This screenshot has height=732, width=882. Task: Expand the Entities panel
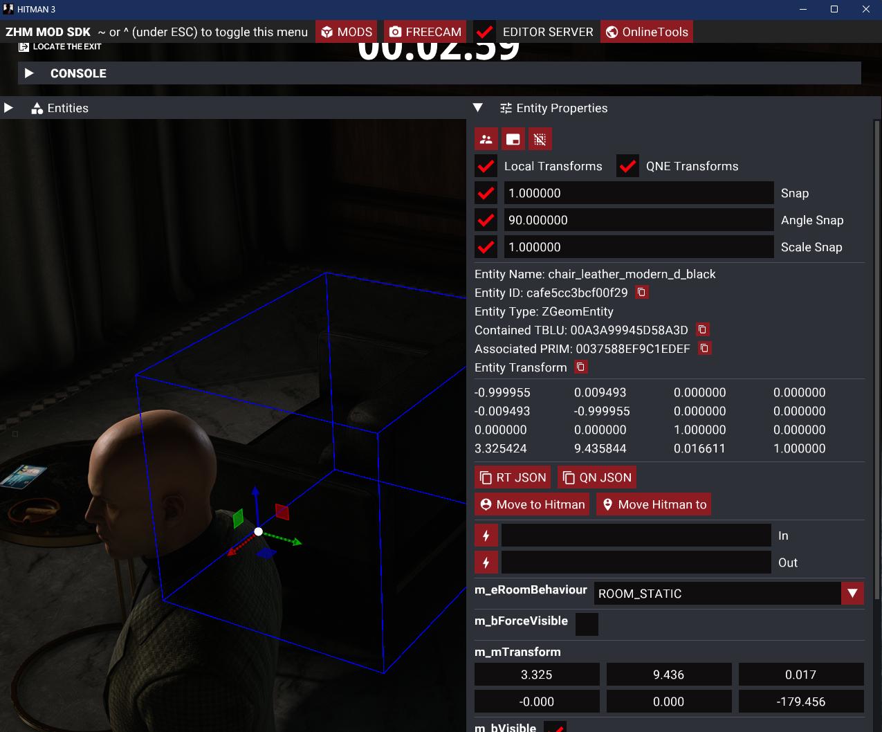click(x=8, y=108)
